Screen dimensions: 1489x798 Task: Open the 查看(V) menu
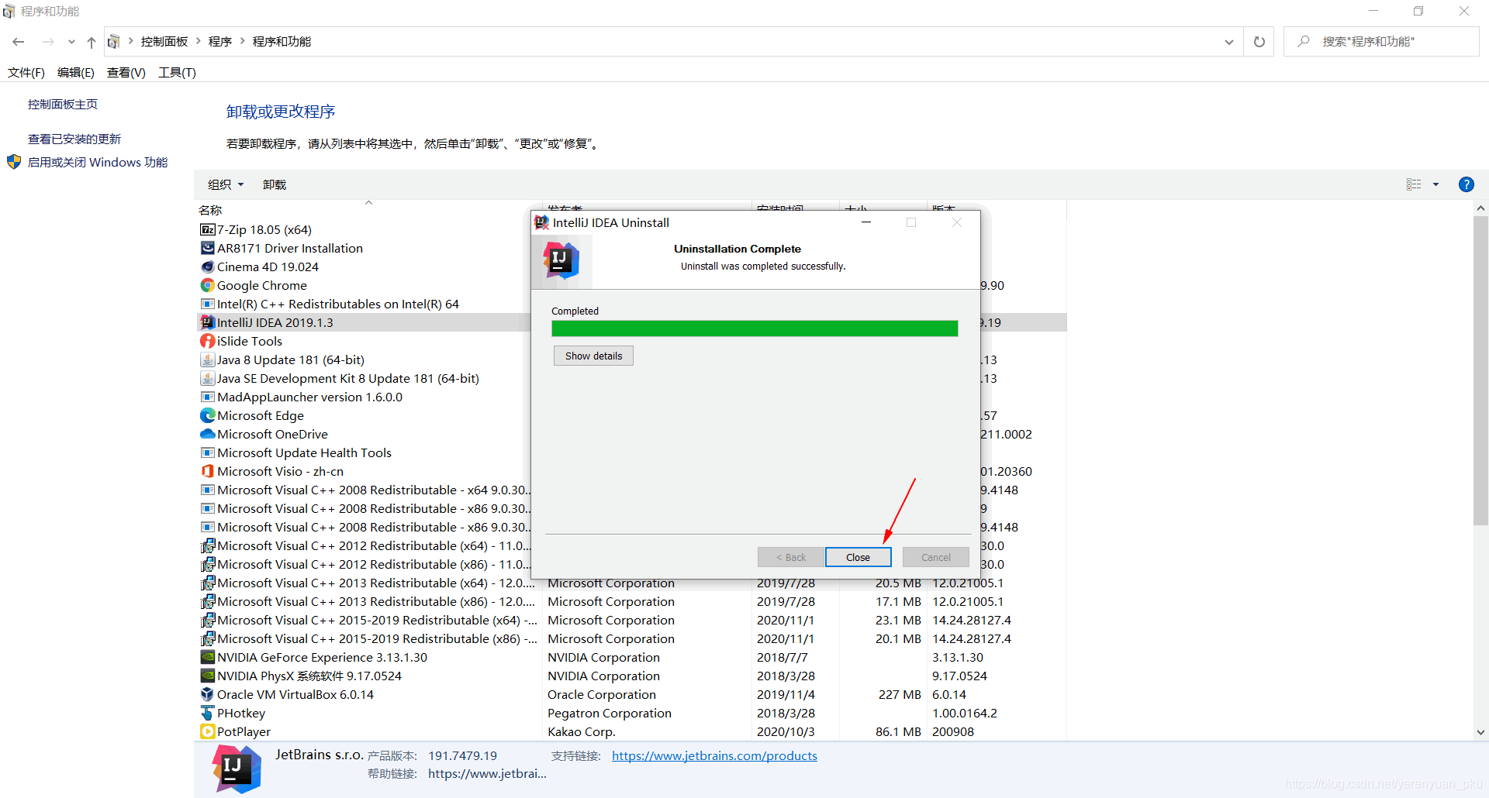coord(126,72)
